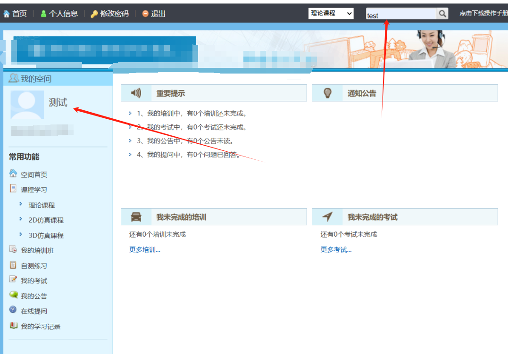Click the question mark icon next to 在线提问
Image resolution: width=508 pixels, height=354 pixels.
13,309
